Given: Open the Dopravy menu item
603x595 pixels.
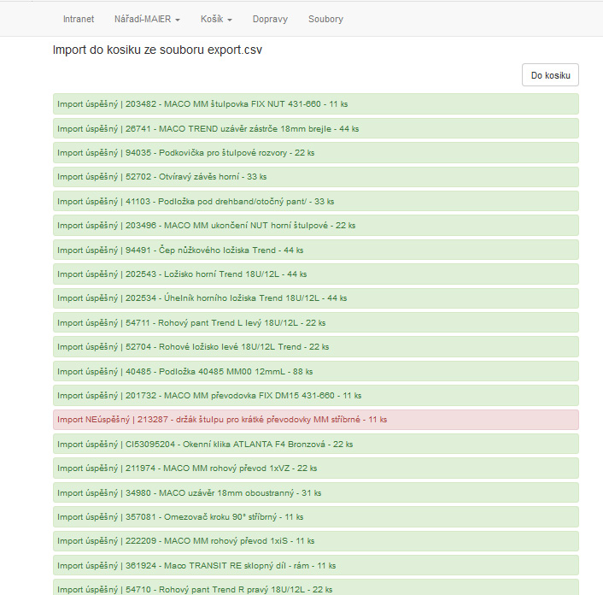Looking at the screenshot, I should pyautogui.click(x=270, y=19).
